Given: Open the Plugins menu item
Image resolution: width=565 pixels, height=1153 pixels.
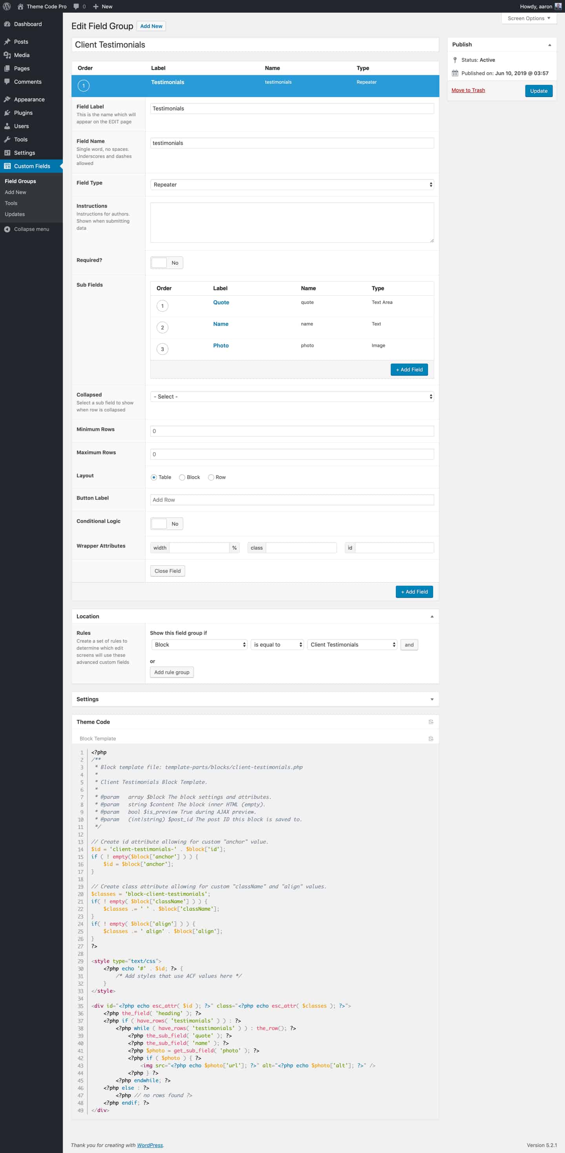Looking at the screenshot, I should (x=31, y=113).
